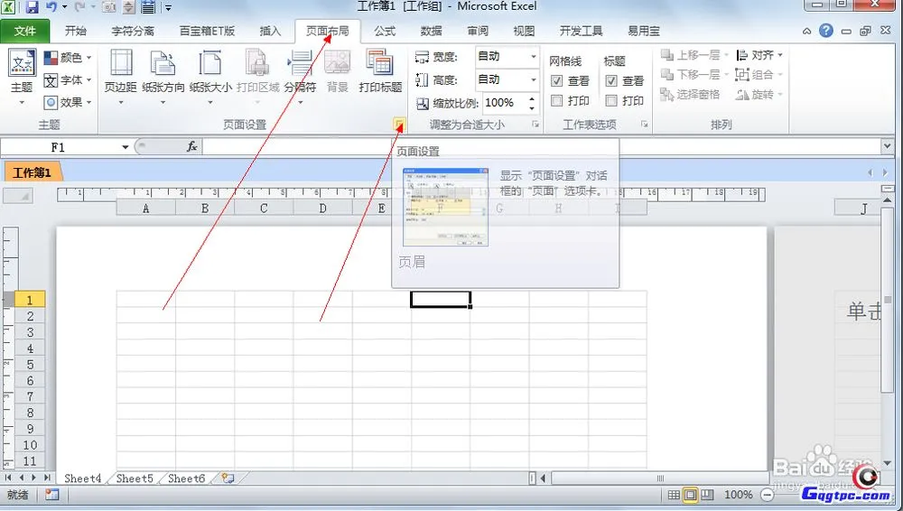Click Print Titles (打印标题) icon
903x511 pixels.
(379, 63)
